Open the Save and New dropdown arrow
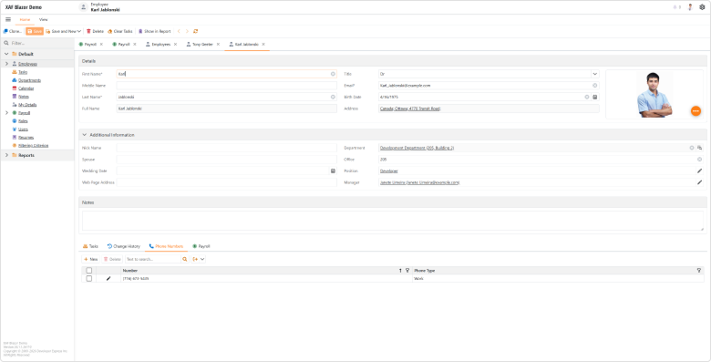Image resolution: width=711 pixels, height=362 pixels. [79, 31]
